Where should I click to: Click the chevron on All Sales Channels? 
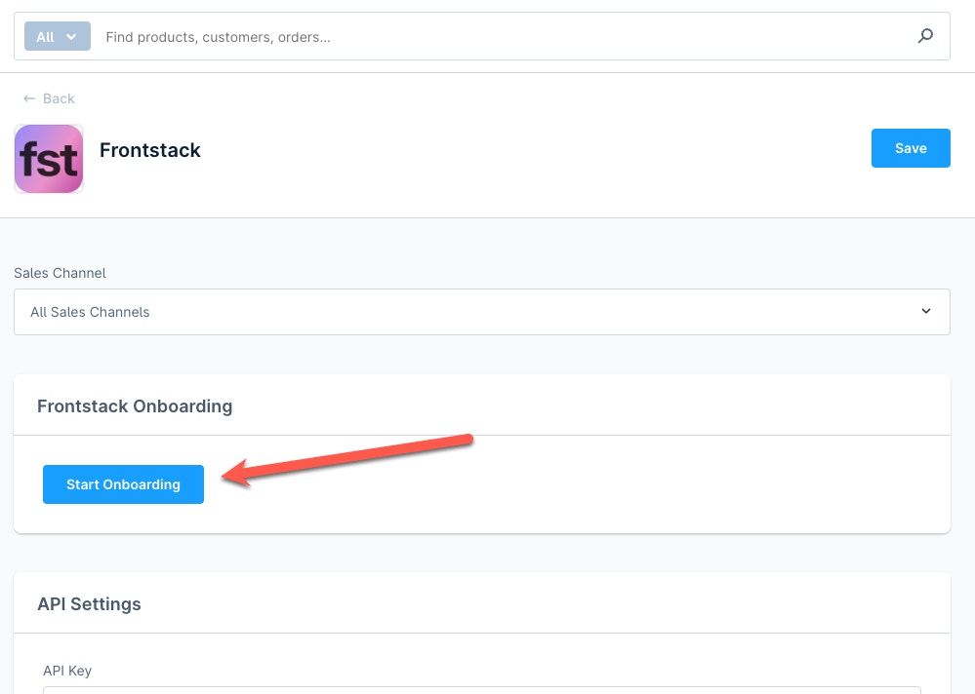(925, 311)
